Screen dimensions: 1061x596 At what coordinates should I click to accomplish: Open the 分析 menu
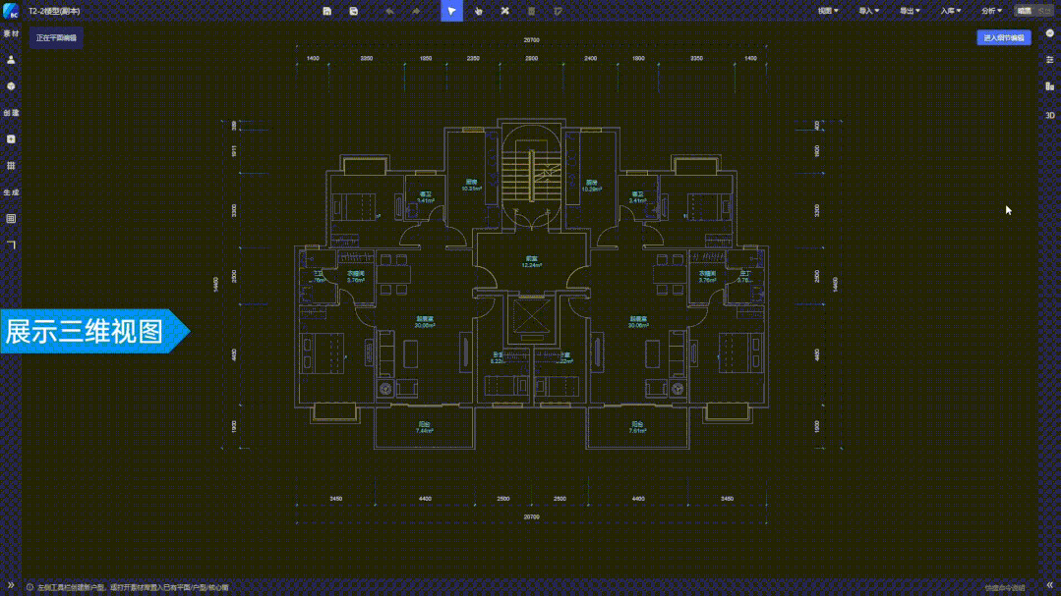[991, 11]
